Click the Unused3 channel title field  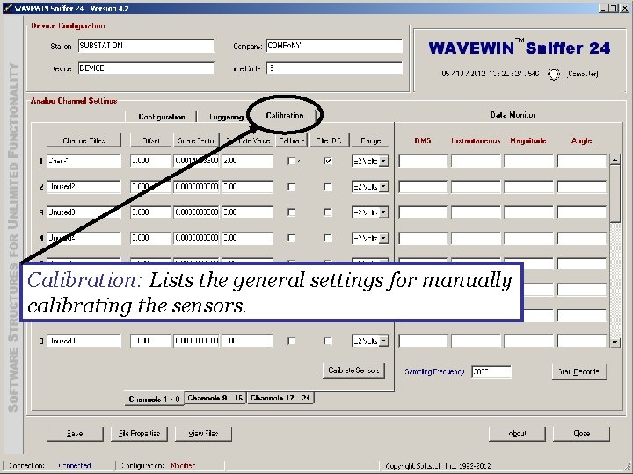(x=84, y=212)
